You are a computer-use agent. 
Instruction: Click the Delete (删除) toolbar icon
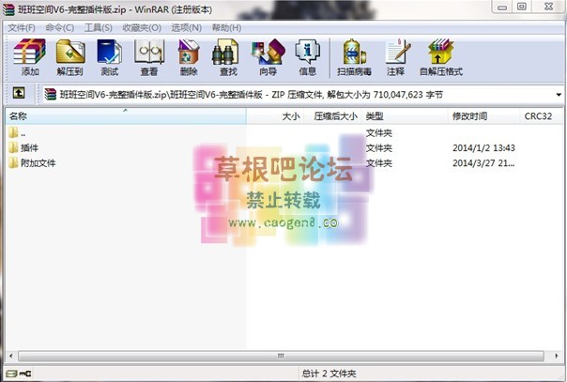coord(189,57)
